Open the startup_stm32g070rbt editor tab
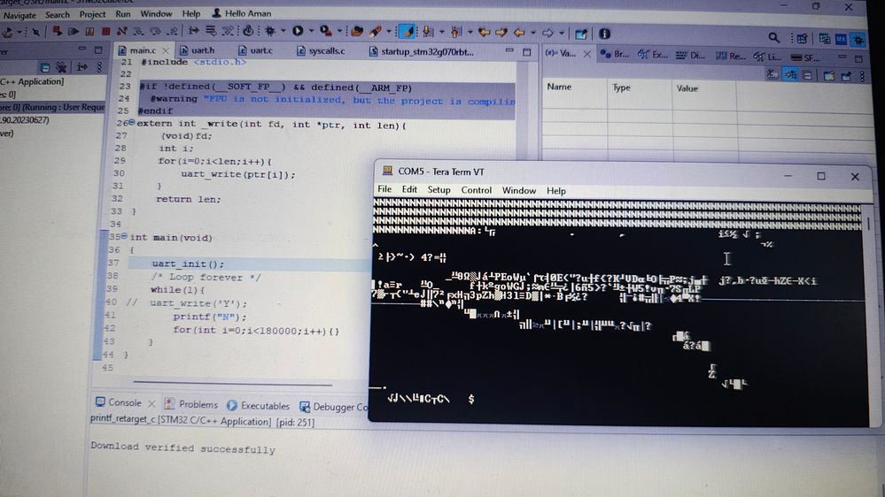Image resolution: width=885 pixels, height=497 pixels. [422, 51]
